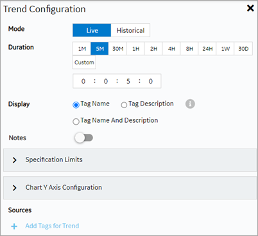This screenshot has width=258, height=236.
Task: Click the minutes field showing 5
Action: [128, 81]
